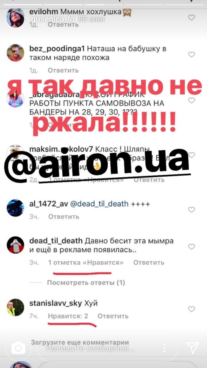This screenshot has width=207, height=368.
Task: Like dead_til_death's comment with heart icon
Action: click(x=191, y=246)
